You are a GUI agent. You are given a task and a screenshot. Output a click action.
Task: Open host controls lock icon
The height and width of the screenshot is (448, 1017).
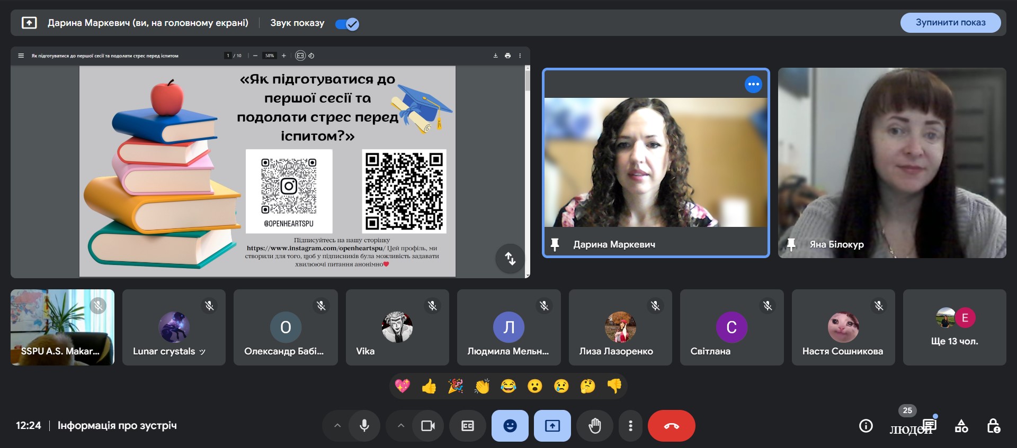click(993, 426)
